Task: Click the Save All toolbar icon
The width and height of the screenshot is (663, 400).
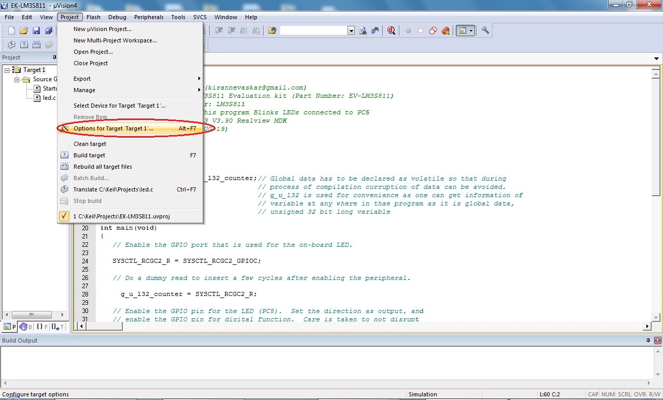Action: (49, 31)
